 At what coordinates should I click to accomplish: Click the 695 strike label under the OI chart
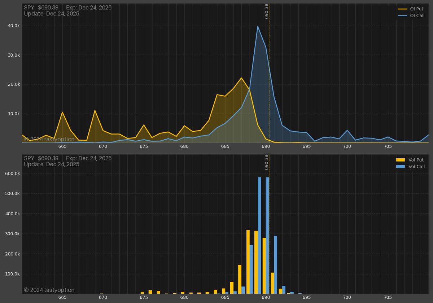coord(306,146)
